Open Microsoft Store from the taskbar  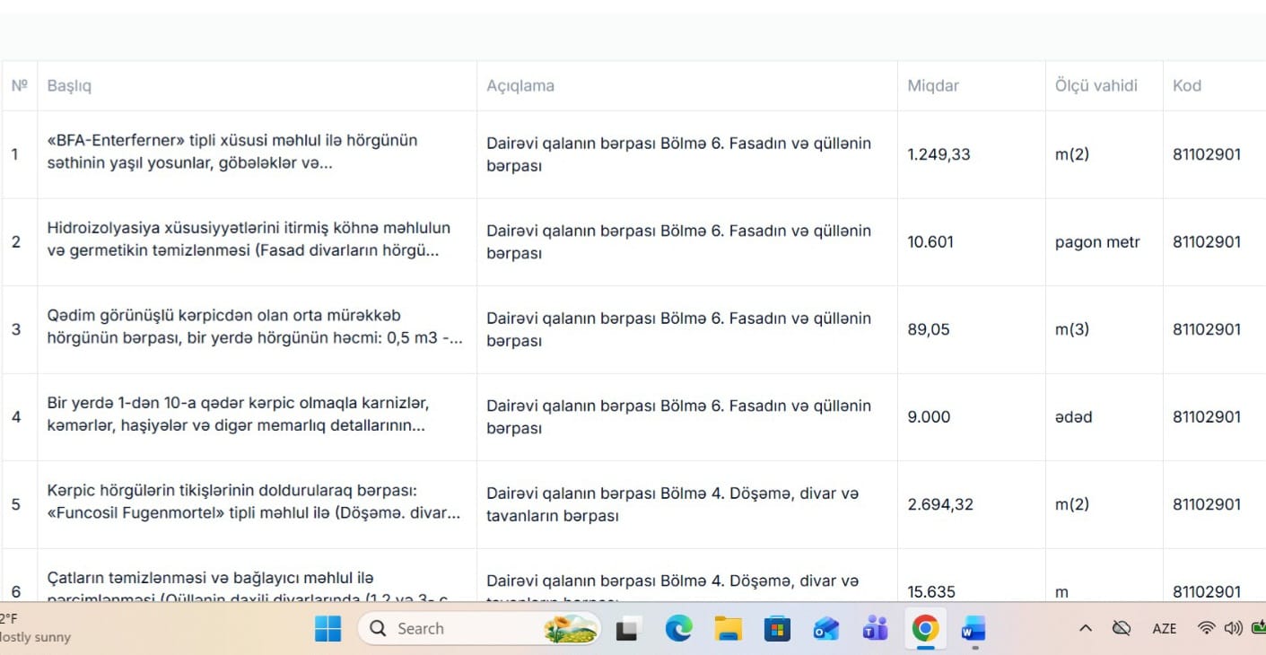pos(777,629)
